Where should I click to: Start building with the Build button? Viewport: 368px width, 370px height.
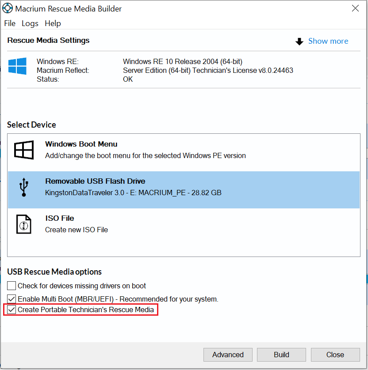pos(281,355)
